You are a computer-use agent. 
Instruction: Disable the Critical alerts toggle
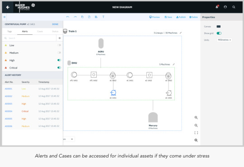click(59, 68)
